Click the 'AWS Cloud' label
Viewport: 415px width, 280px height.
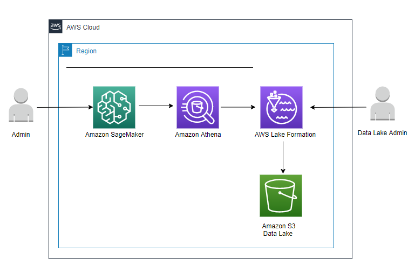(x=83, y=27)
